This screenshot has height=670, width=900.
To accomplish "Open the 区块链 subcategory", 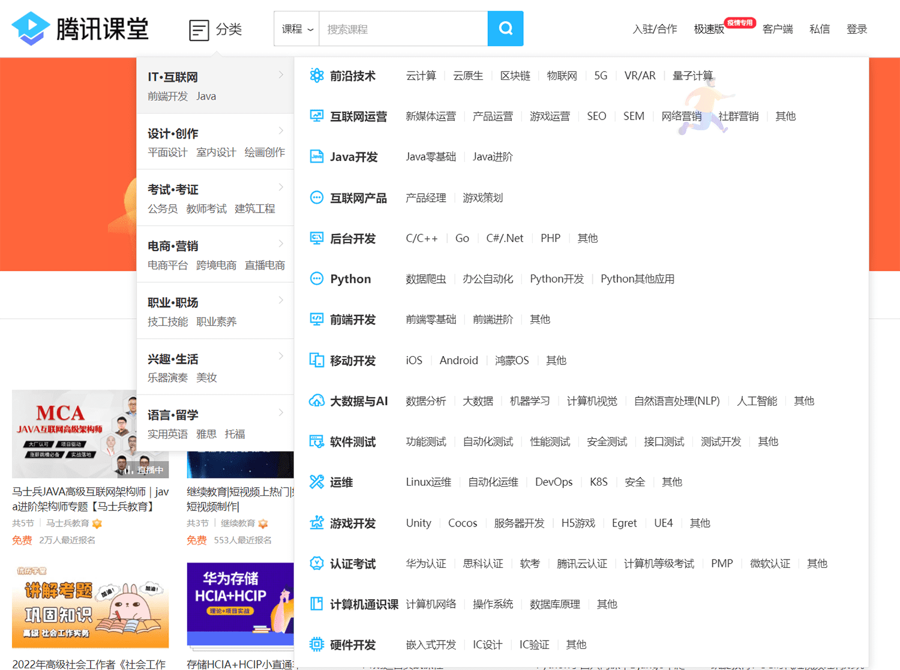I will (515, 76).
